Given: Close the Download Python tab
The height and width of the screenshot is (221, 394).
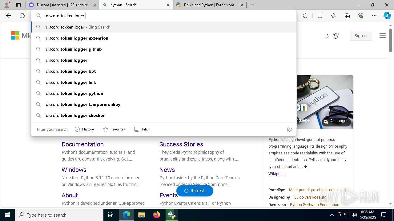Looking at the screenshot, I should click(x=242, y=5).
